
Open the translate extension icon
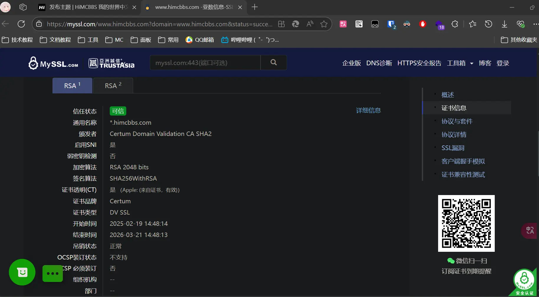coord(342,24)
